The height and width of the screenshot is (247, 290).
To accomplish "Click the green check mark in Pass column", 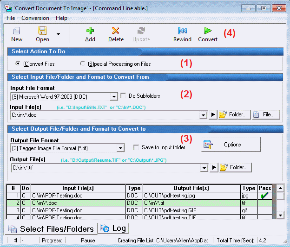I will 264,196.
